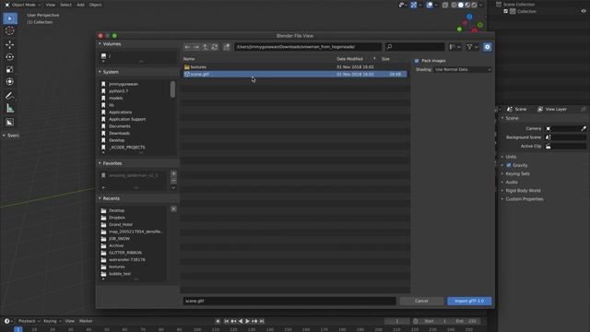
Task: Switch to rendered viewport shading
Action: click(x=474, y=5)
